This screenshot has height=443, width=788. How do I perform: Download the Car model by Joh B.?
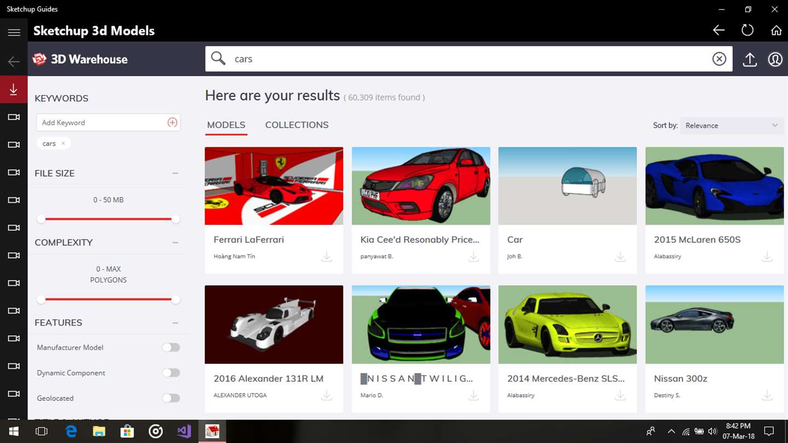tap(620, 257)
